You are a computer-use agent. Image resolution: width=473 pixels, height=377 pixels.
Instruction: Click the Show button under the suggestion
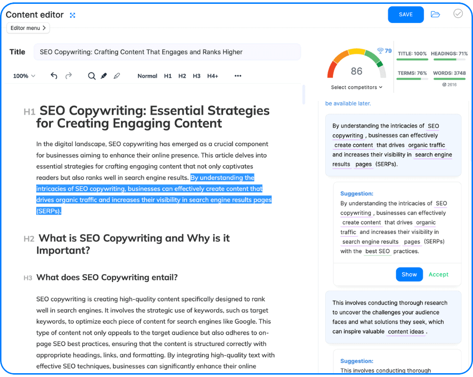409,274
